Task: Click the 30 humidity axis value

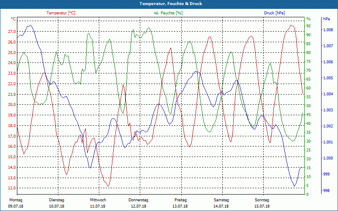Action: 308,141
